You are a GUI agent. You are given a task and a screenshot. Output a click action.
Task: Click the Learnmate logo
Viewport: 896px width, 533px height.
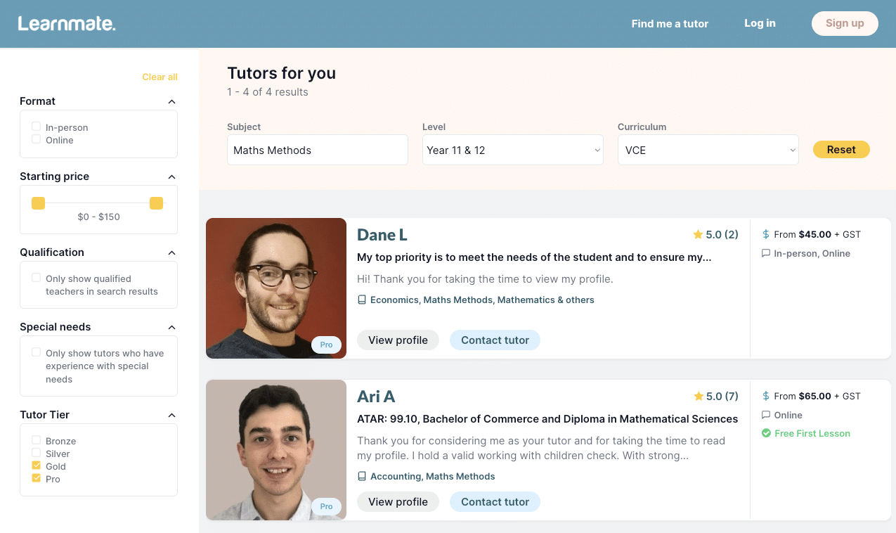pyautogui.click(x=67, y=23)
